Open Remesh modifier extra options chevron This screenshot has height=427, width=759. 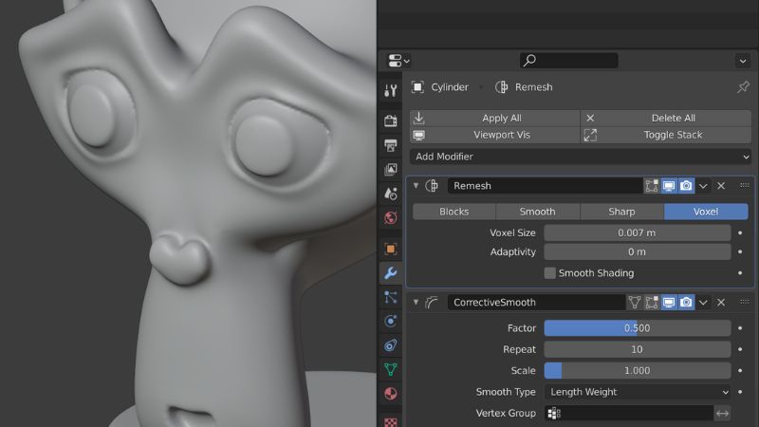pos(703,186)
